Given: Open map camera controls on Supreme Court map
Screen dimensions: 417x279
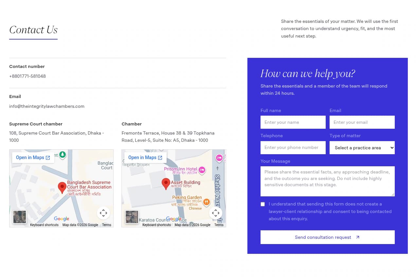Looking at the screenshot, I should click(103, 213).
